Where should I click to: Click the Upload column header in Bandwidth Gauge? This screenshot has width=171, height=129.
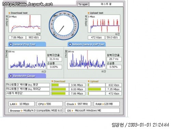coord(94,81)
